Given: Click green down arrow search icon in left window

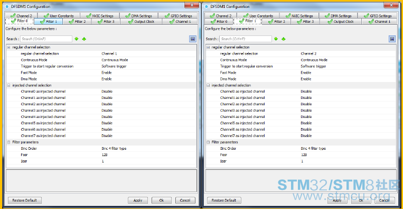Looking at the screenshot, I should click(77, 39).
